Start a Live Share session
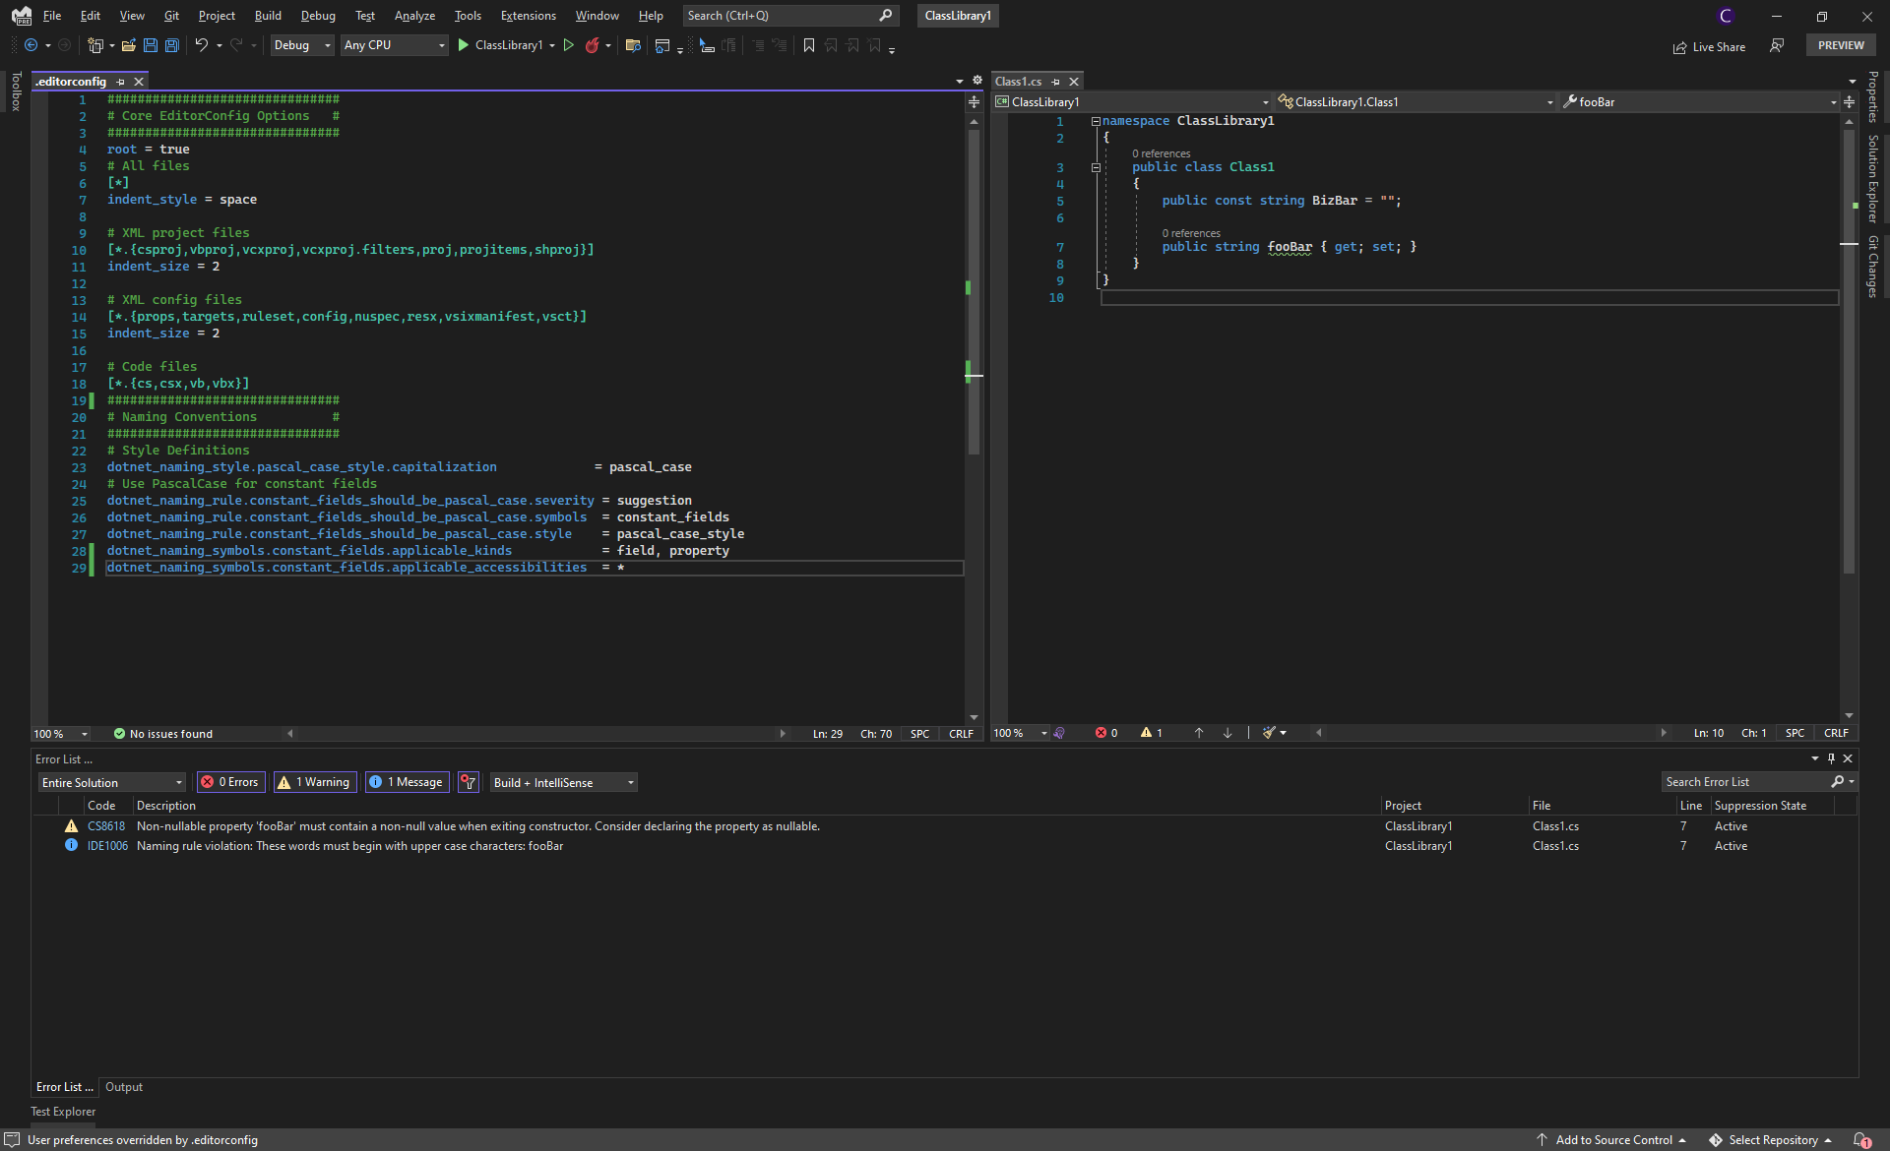Image resolution: width=1890 pixels, height=1151 pixels. (1710, 46)
